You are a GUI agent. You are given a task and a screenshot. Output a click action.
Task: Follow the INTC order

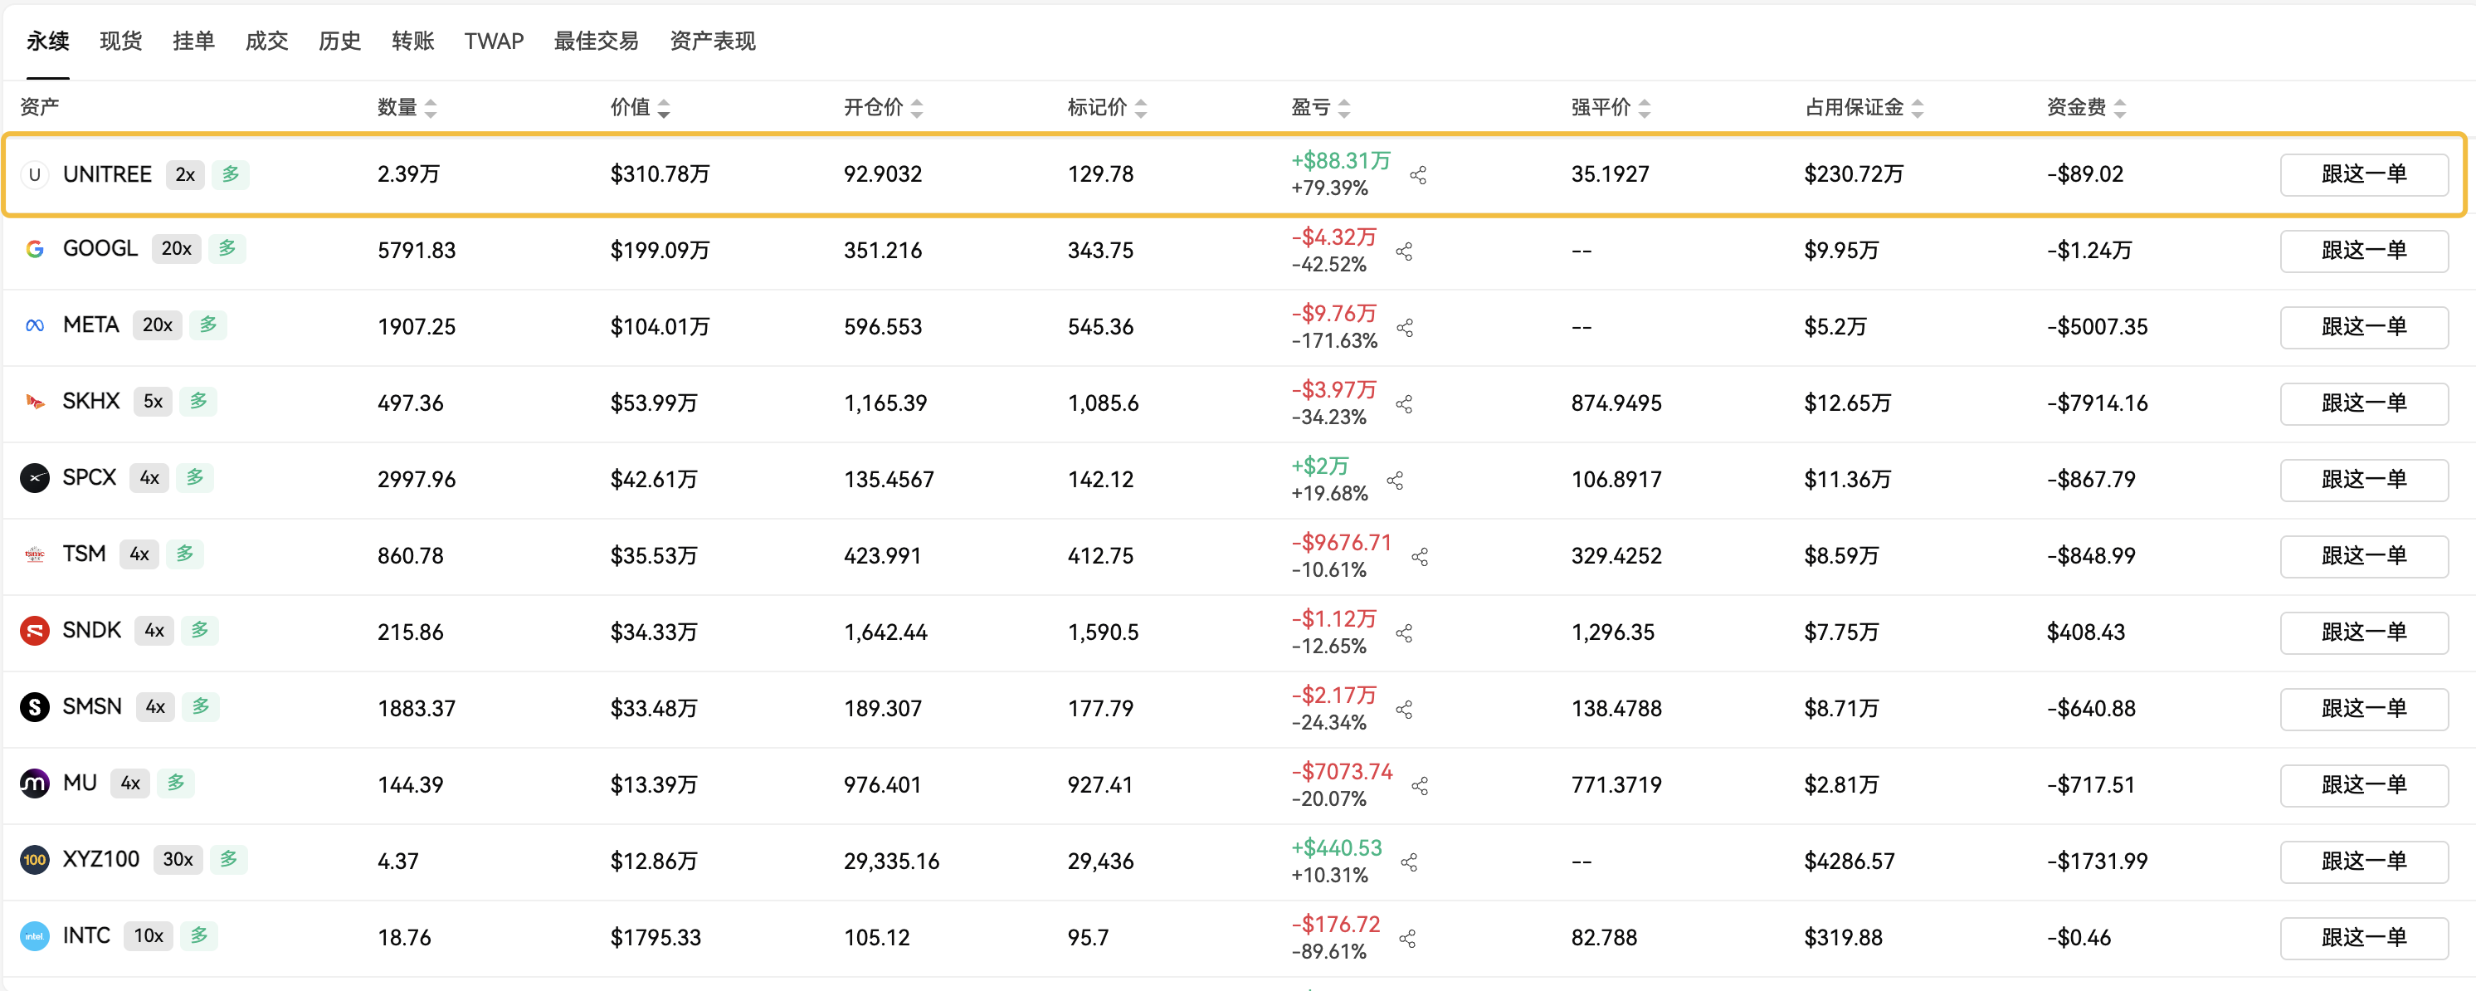(2363, 938)
